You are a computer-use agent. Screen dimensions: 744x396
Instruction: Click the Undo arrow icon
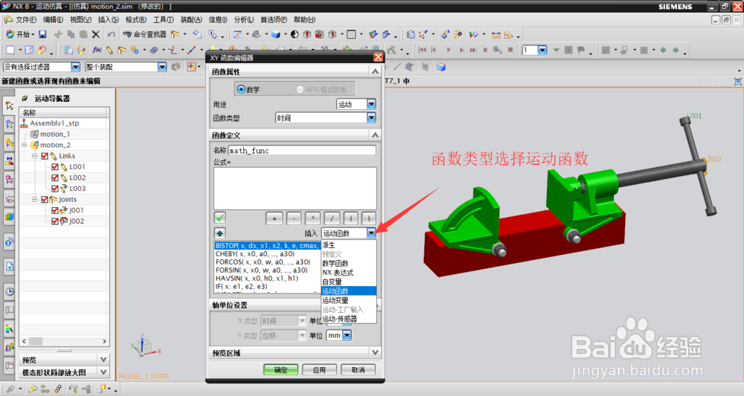point(111,34)
